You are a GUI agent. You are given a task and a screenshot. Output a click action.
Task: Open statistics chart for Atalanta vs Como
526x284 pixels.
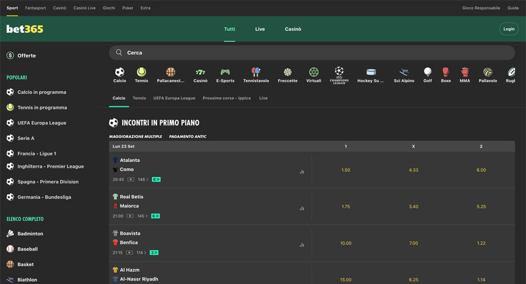(302, 172)
